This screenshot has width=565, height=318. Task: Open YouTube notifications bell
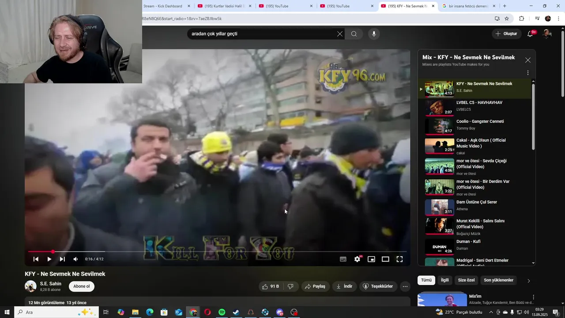point(531,34)
